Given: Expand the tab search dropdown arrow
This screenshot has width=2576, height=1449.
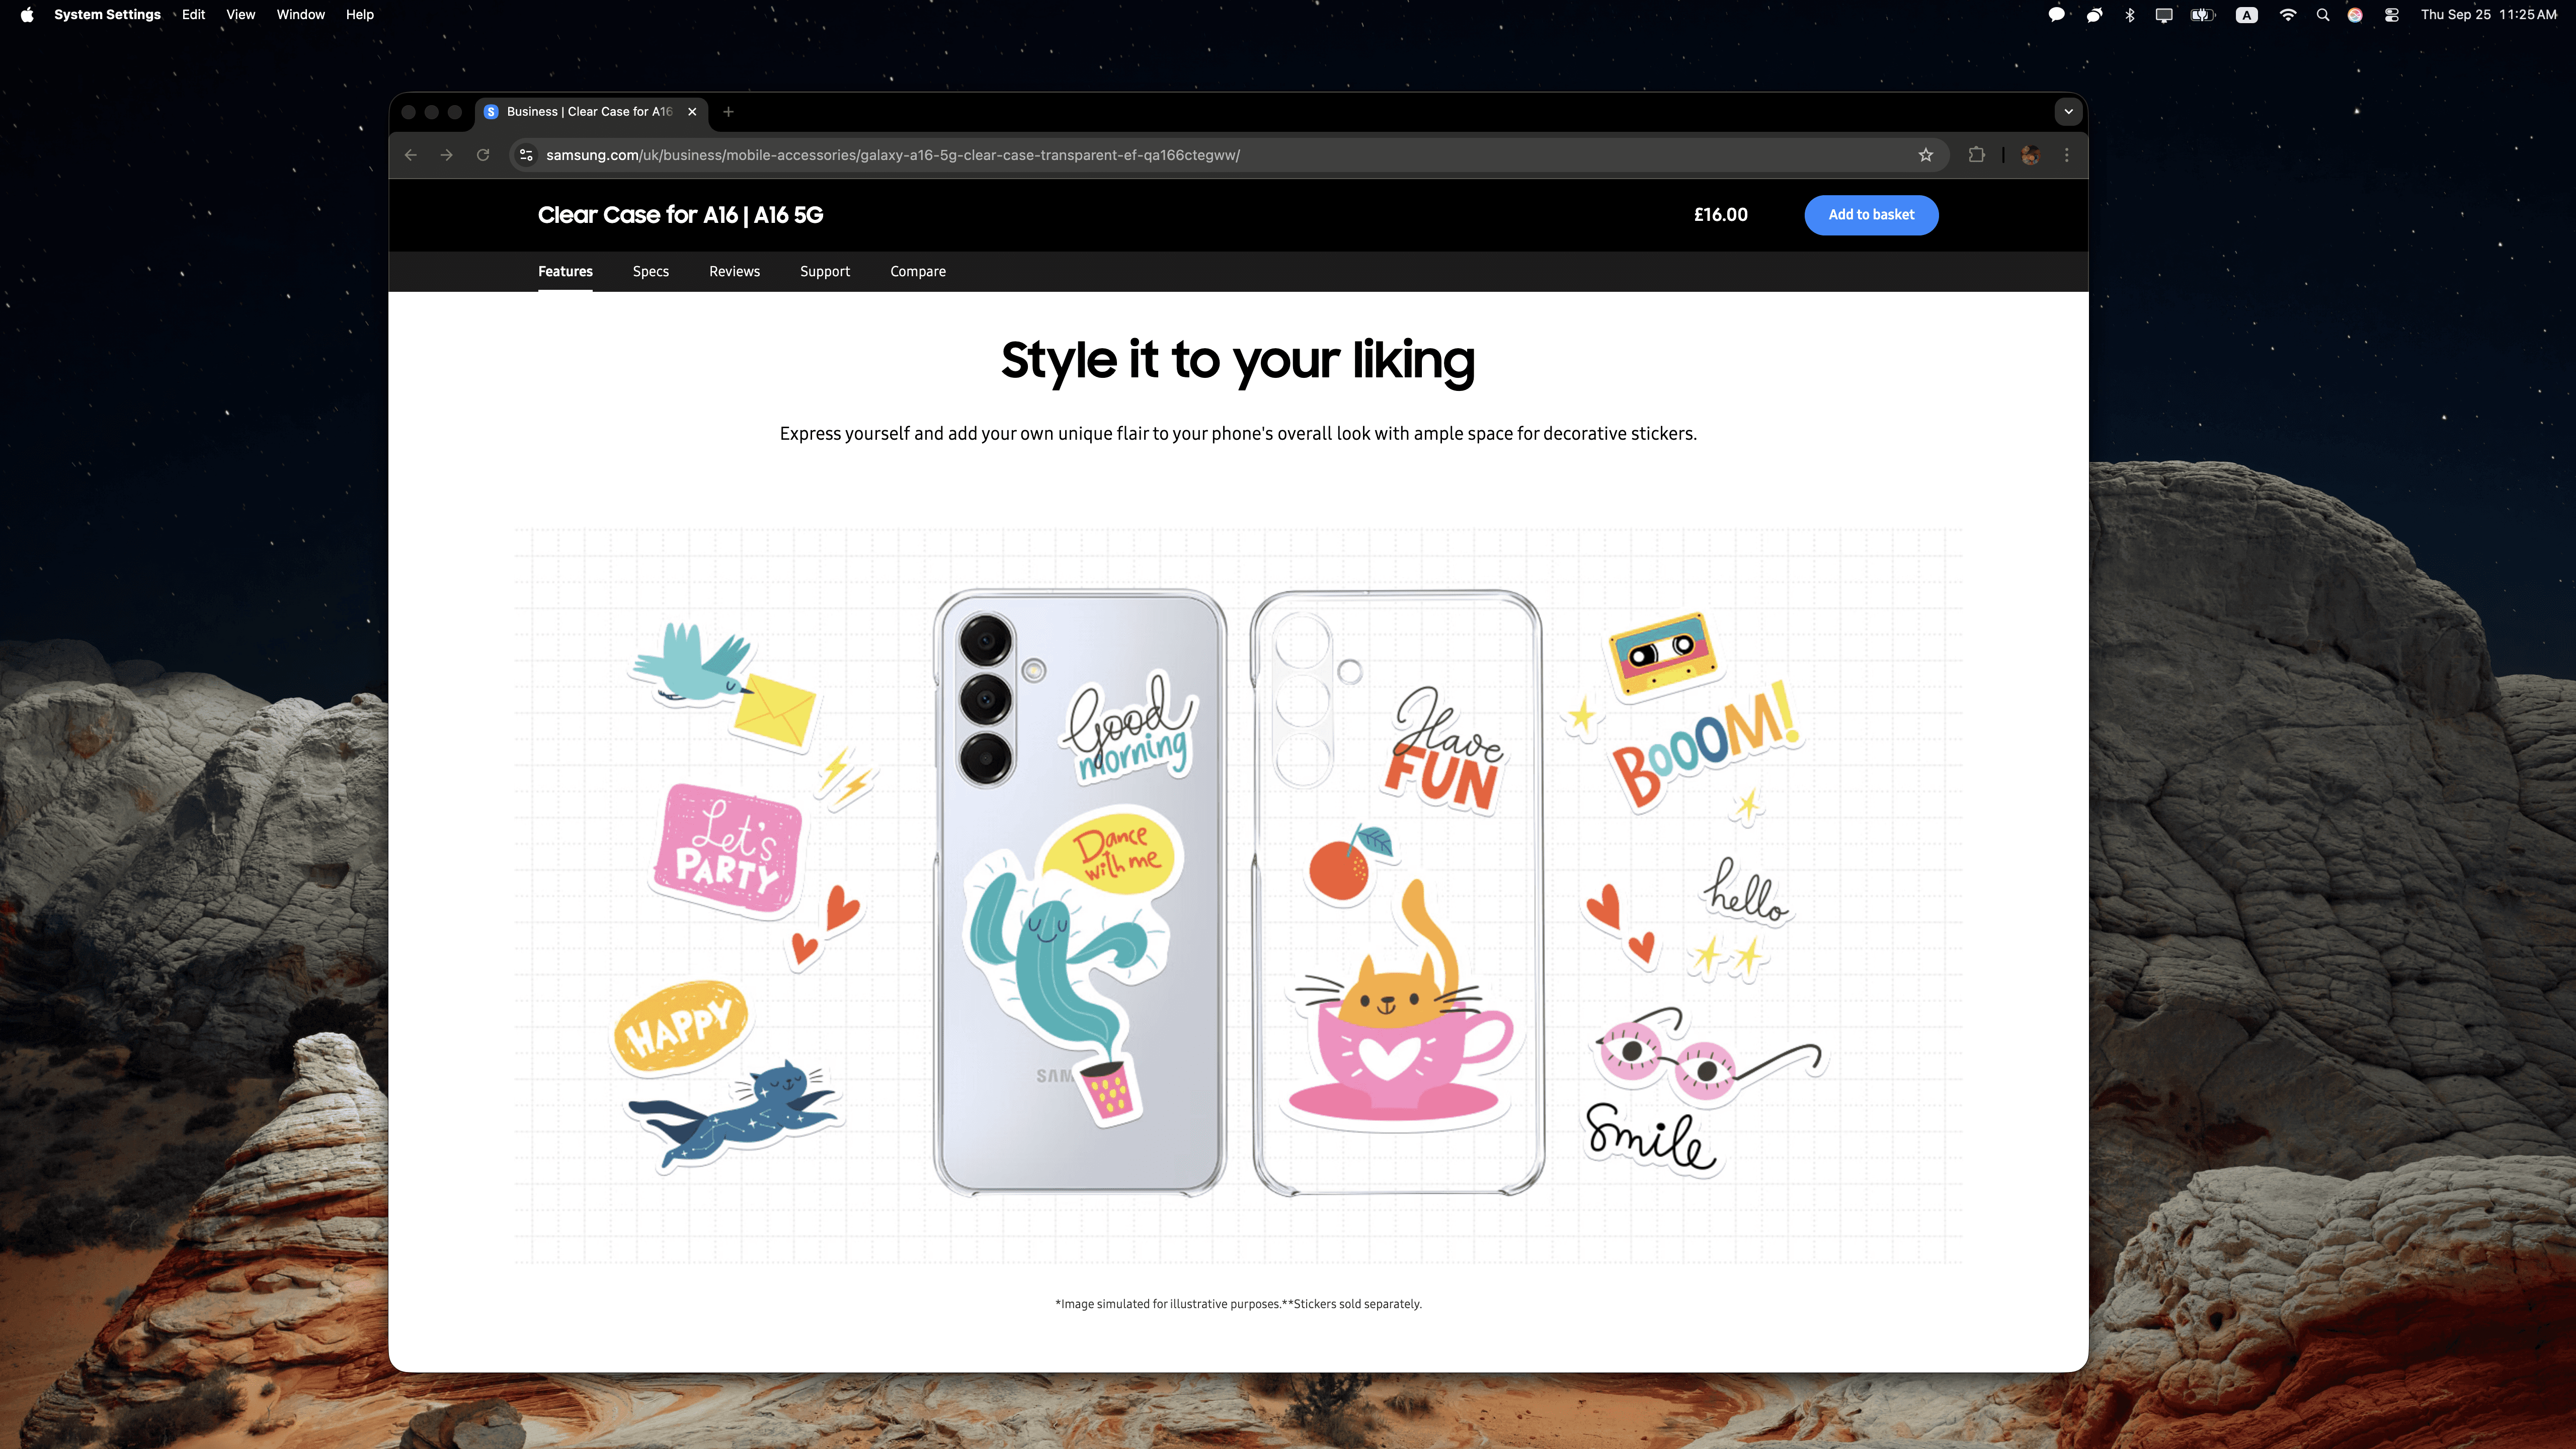Looking at the screenshot, I should point(2068,112).
